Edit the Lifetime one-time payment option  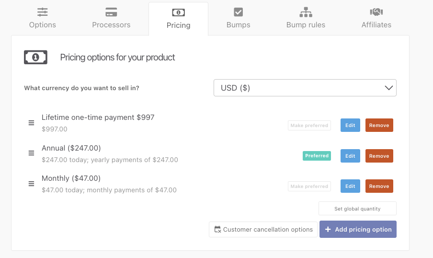pyautogui.click(x=350, y=126)
